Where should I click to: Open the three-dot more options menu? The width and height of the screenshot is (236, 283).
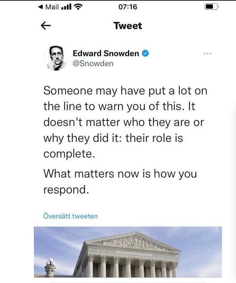click(207, 54)
